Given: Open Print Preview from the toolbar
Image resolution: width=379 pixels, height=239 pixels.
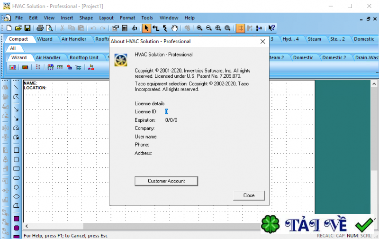Looking at the screenshot, I should [x=49, y=28].
